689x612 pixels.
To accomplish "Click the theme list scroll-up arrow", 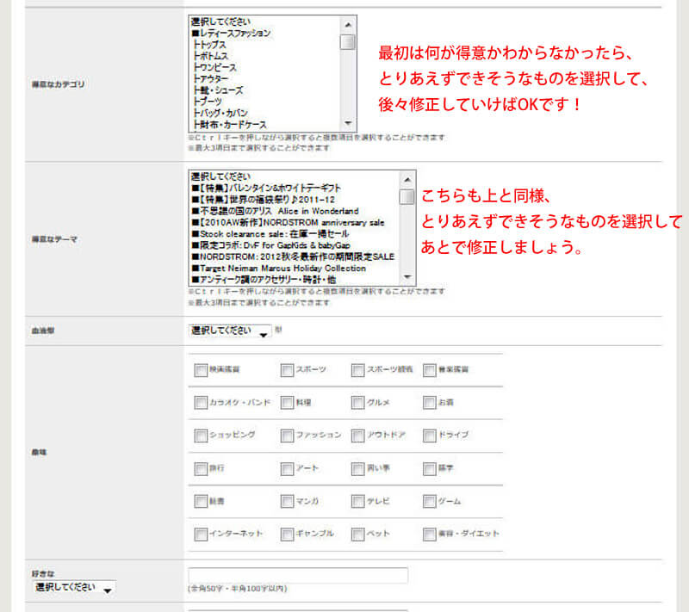I will (x=407, y=177).
